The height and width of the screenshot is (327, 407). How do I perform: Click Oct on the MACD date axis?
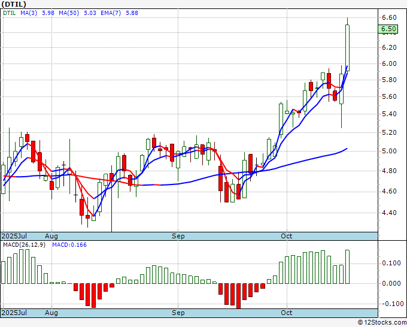coord(287,313)
